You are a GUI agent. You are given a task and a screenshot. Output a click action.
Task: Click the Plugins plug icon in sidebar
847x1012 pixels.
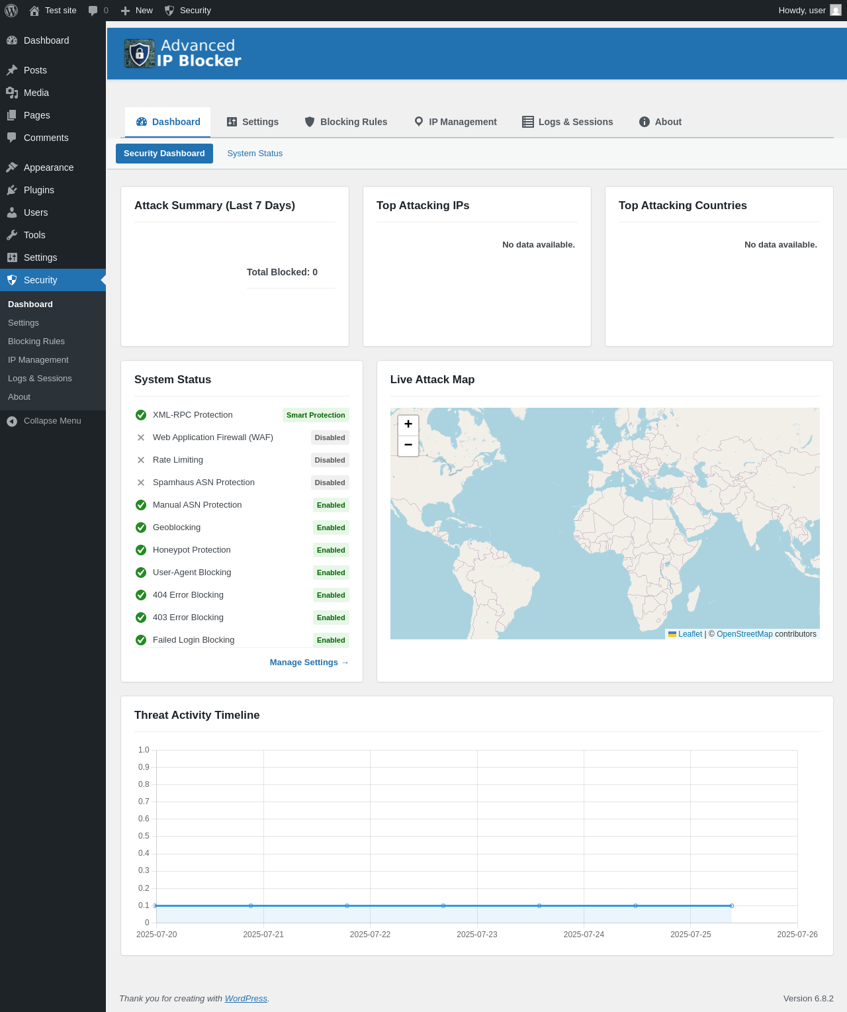tap(12, 190)
